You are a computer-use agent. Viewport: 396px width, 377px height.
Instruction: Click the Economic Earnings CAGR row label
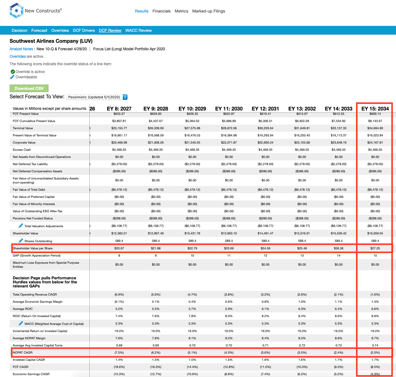point(31,374)
